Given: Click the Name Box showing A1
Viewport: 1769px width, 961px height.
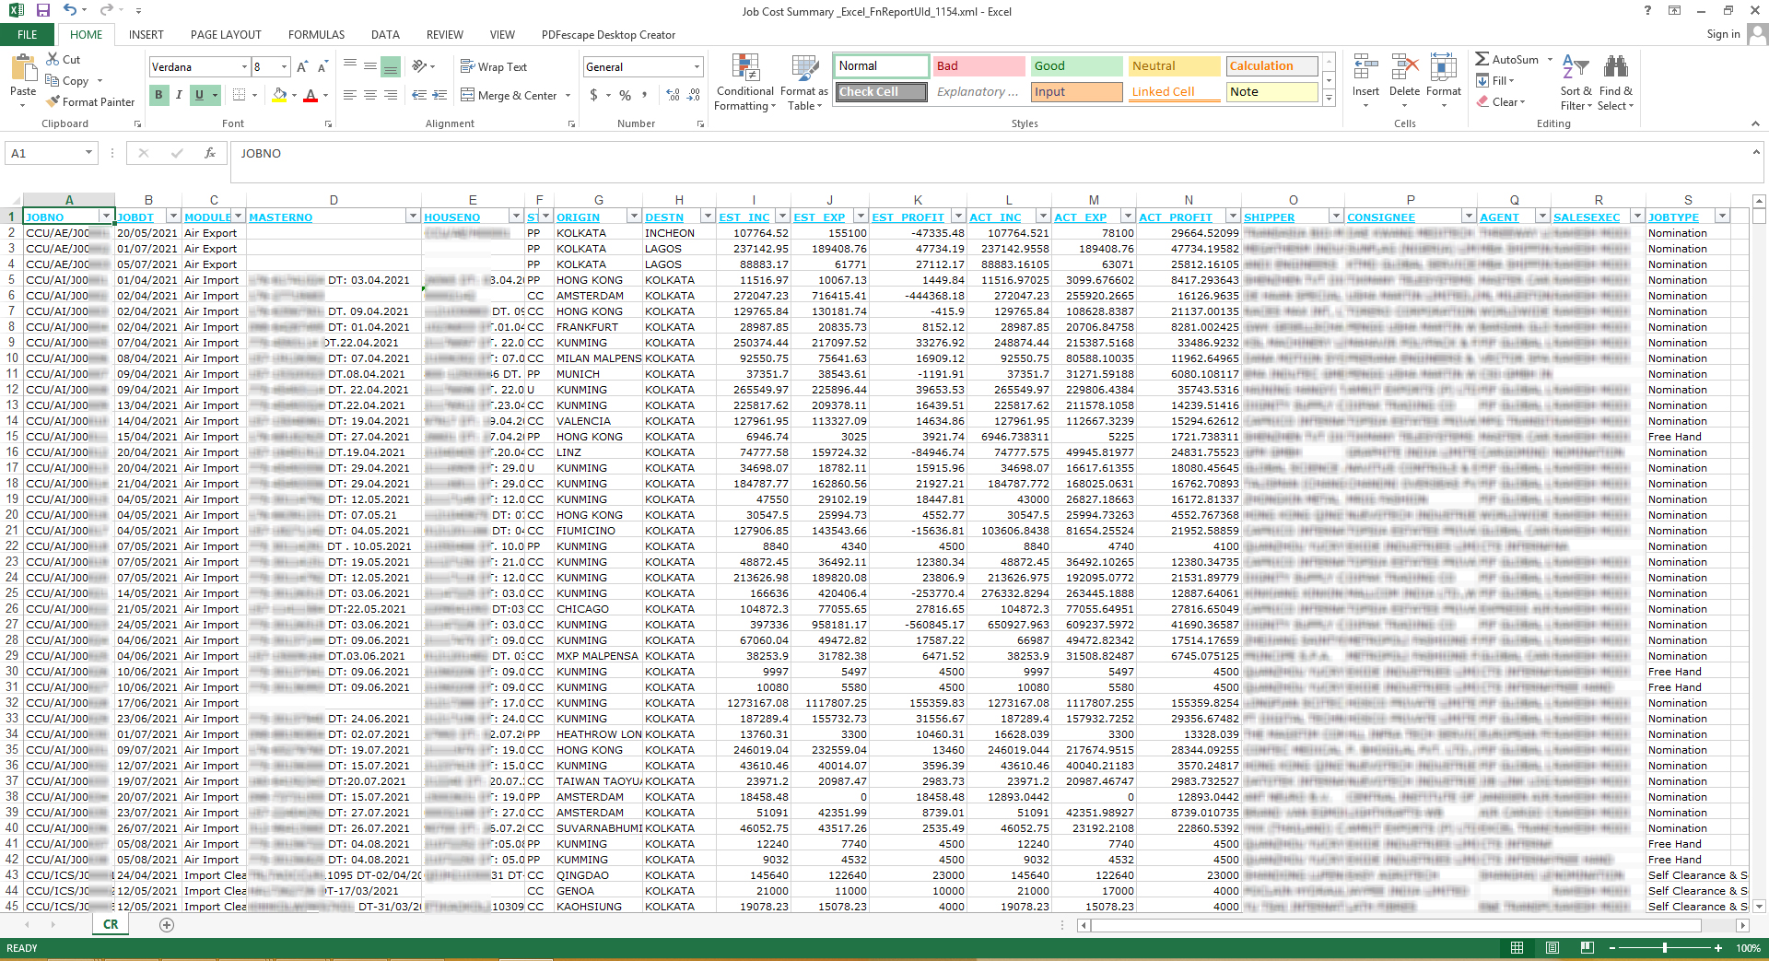Looking at the screenshot, I should [46, 154].
